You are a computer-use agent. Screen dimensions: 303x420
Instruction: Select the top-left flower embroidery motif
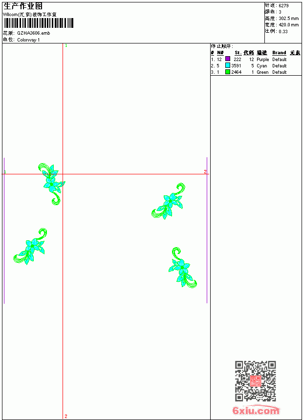[52, 184]
